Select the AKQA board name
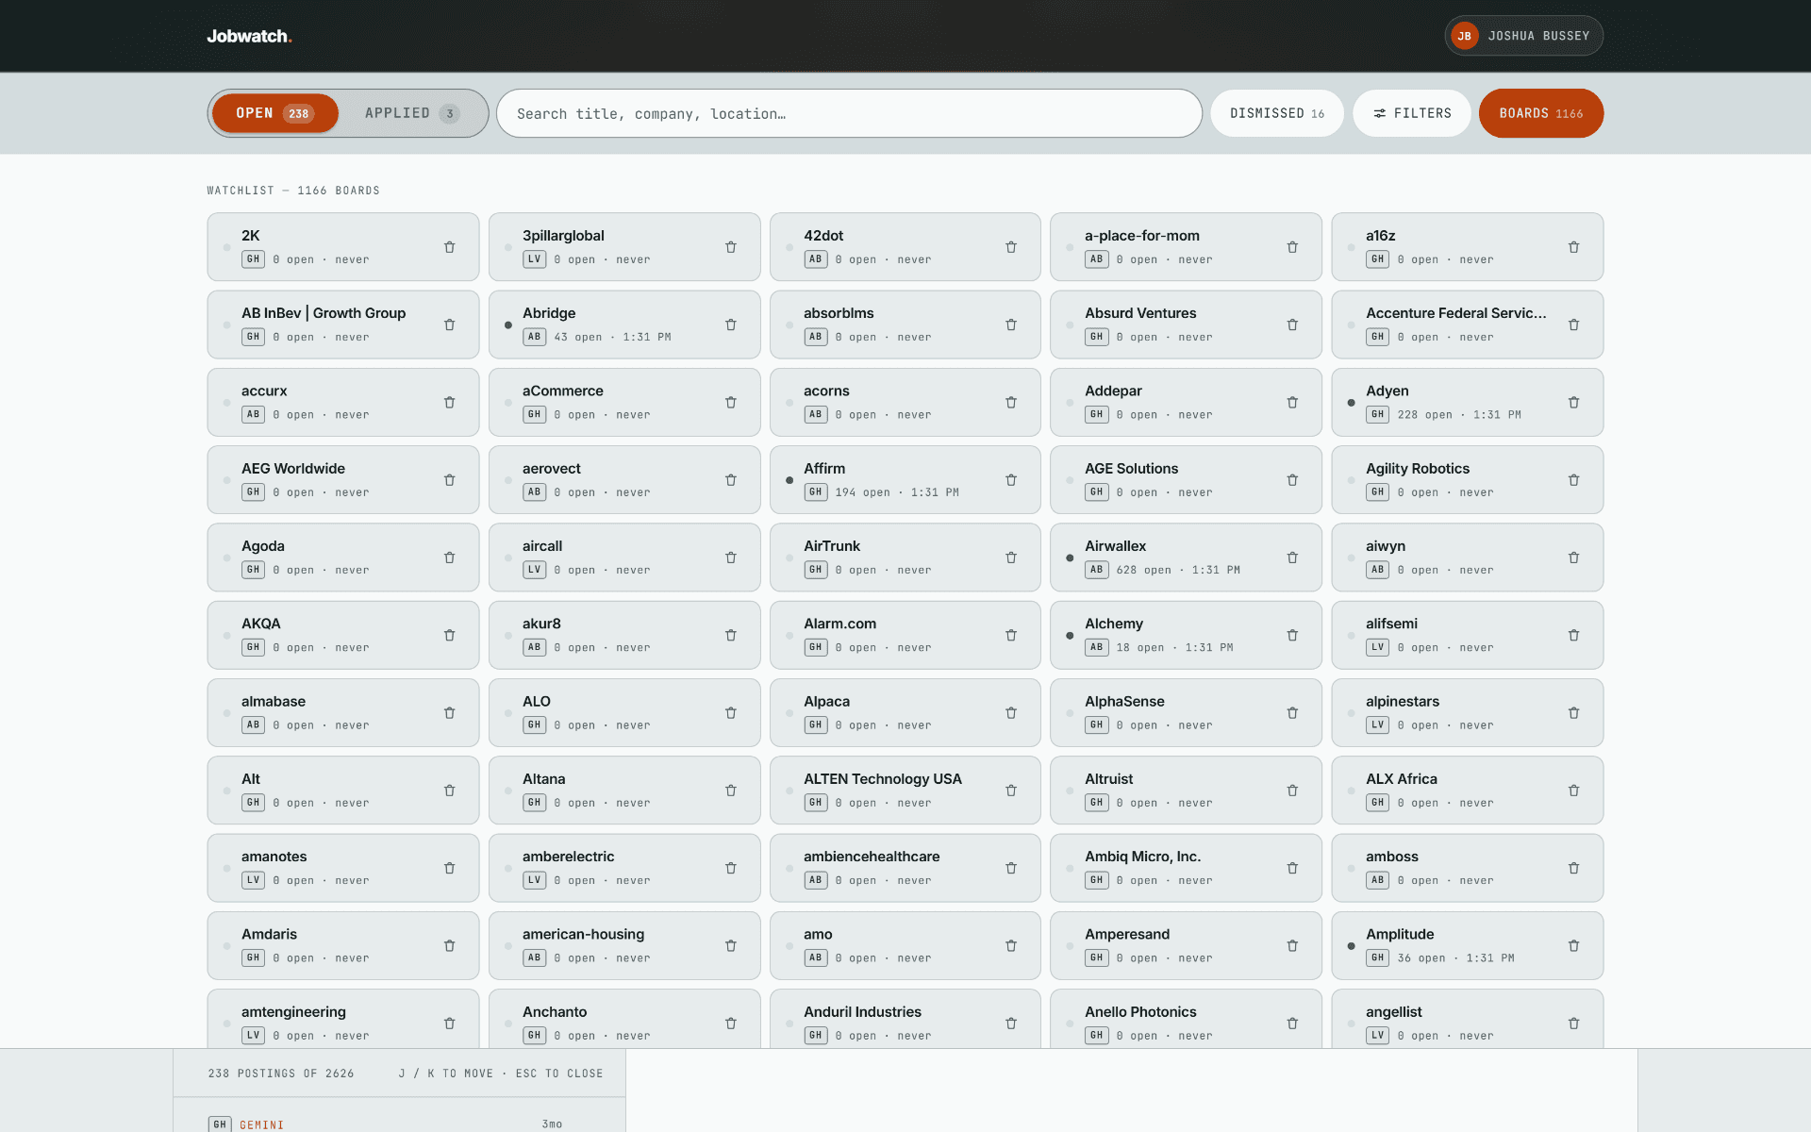The image size is (1811, 1132). coord(261,624)
